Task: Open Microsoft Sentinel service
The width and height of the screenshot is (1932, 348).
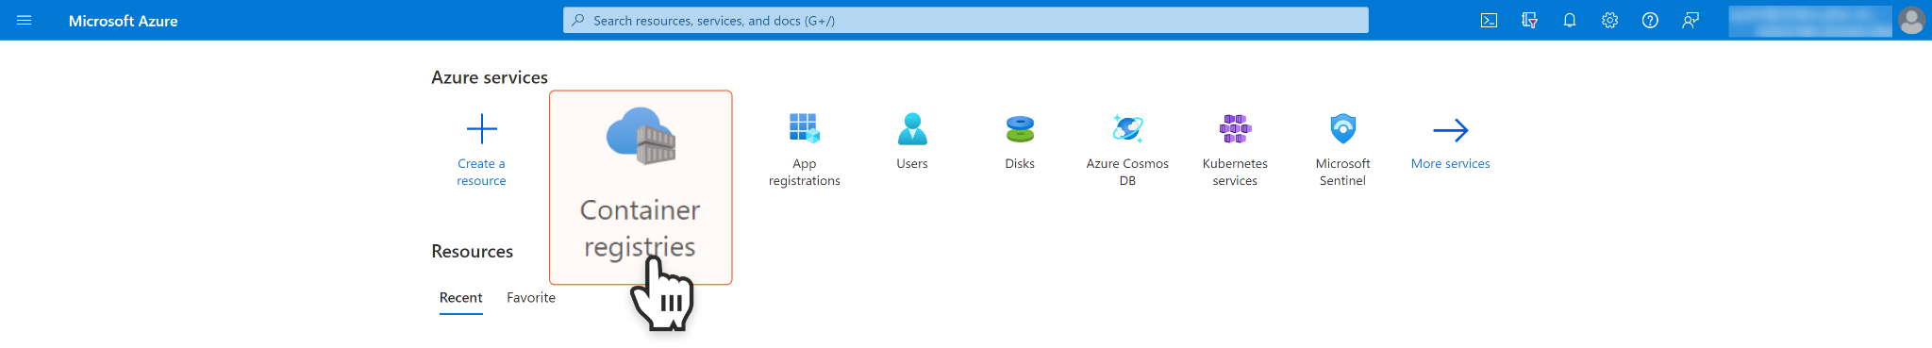Action: [1342, 149]
